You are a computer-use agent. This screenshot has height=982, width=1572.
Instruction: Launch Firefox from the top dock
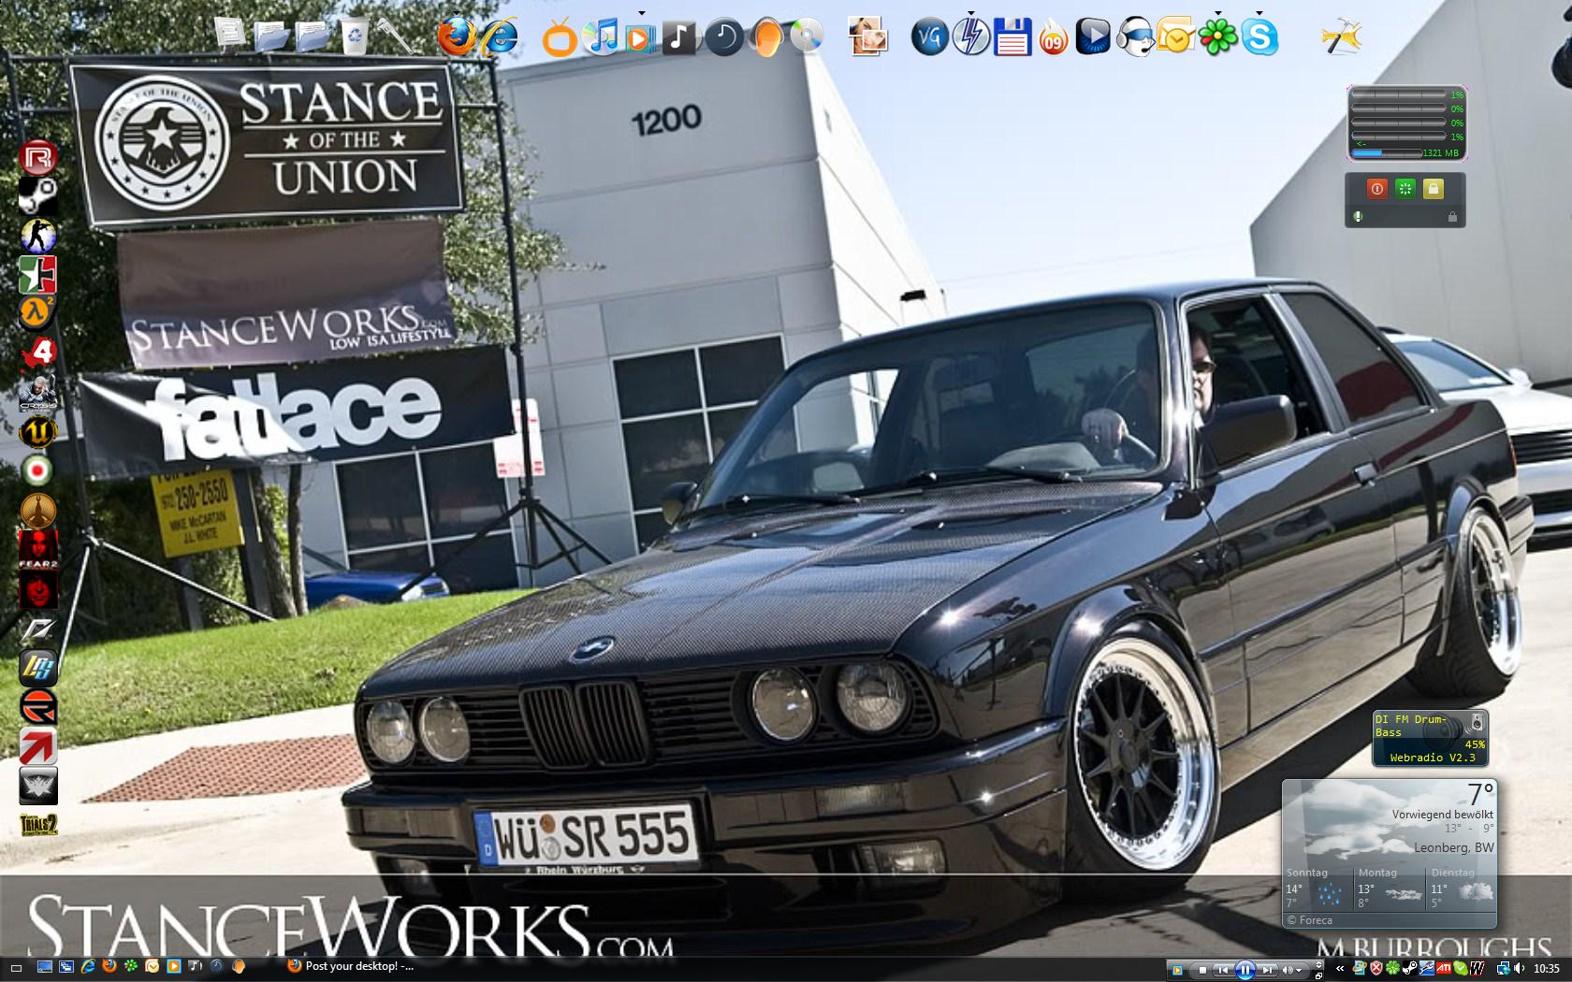[x=458, y=36]
